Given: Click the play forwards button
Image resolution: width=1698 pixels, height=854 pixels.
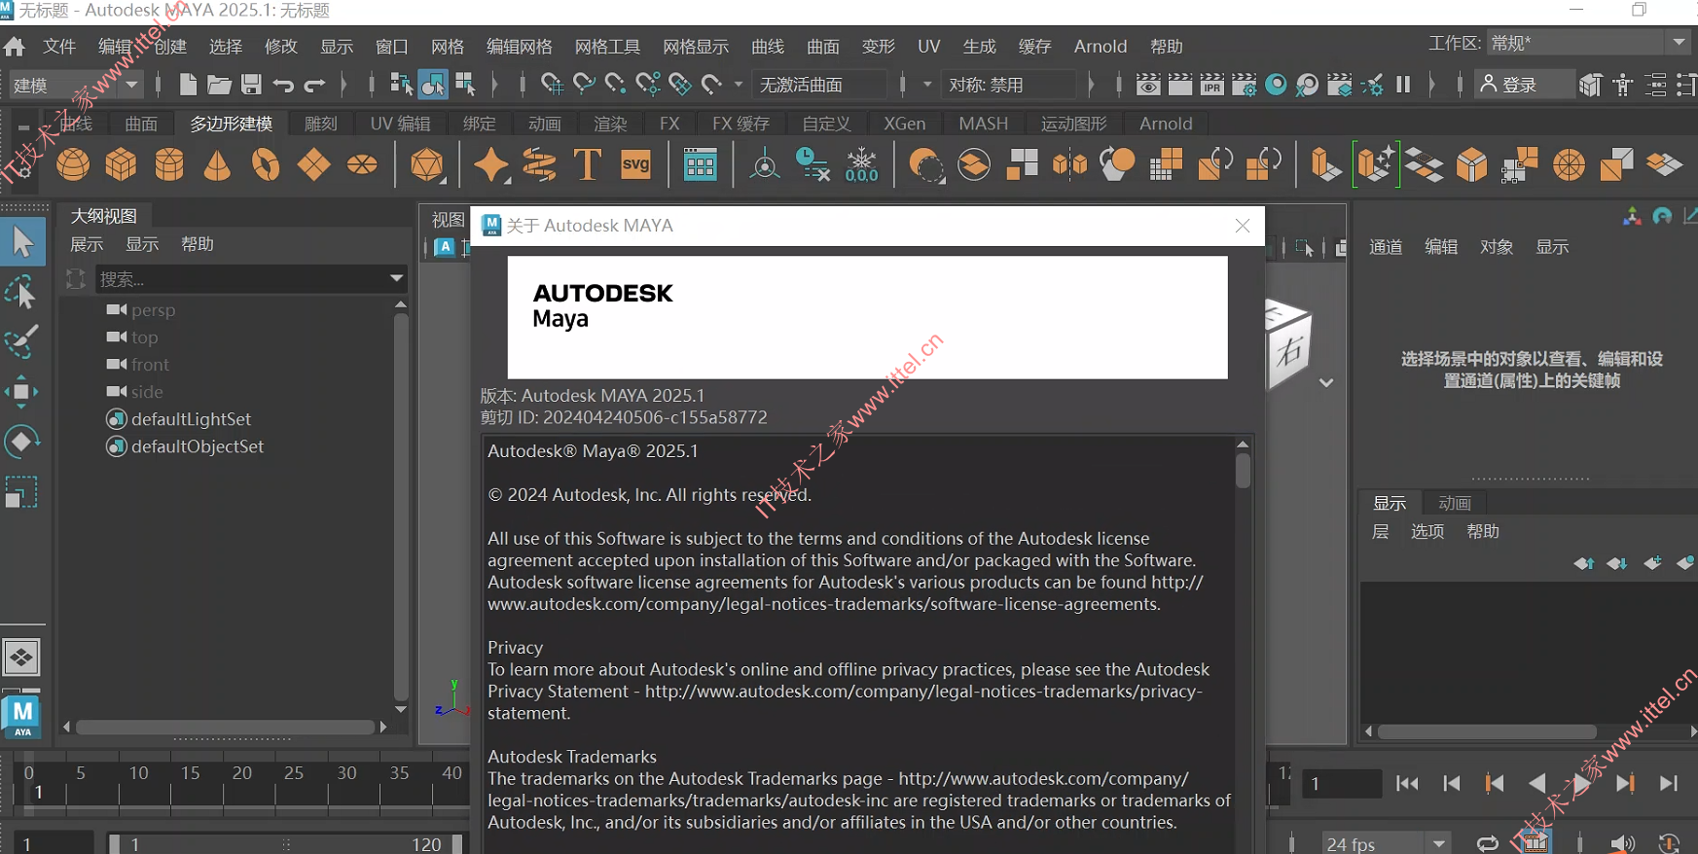Looking at the screenshot, I should pyautogui.click(x=1581, y=783).
